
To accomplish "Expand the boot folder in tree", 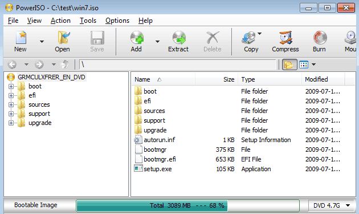I will (x=11, y=87).
